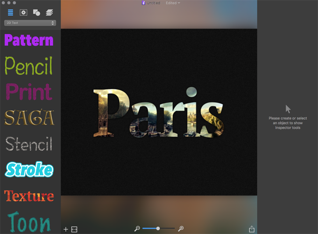318x234 pixels.
Task: Select the Stencil text style
Action: [x=29, y=144]
